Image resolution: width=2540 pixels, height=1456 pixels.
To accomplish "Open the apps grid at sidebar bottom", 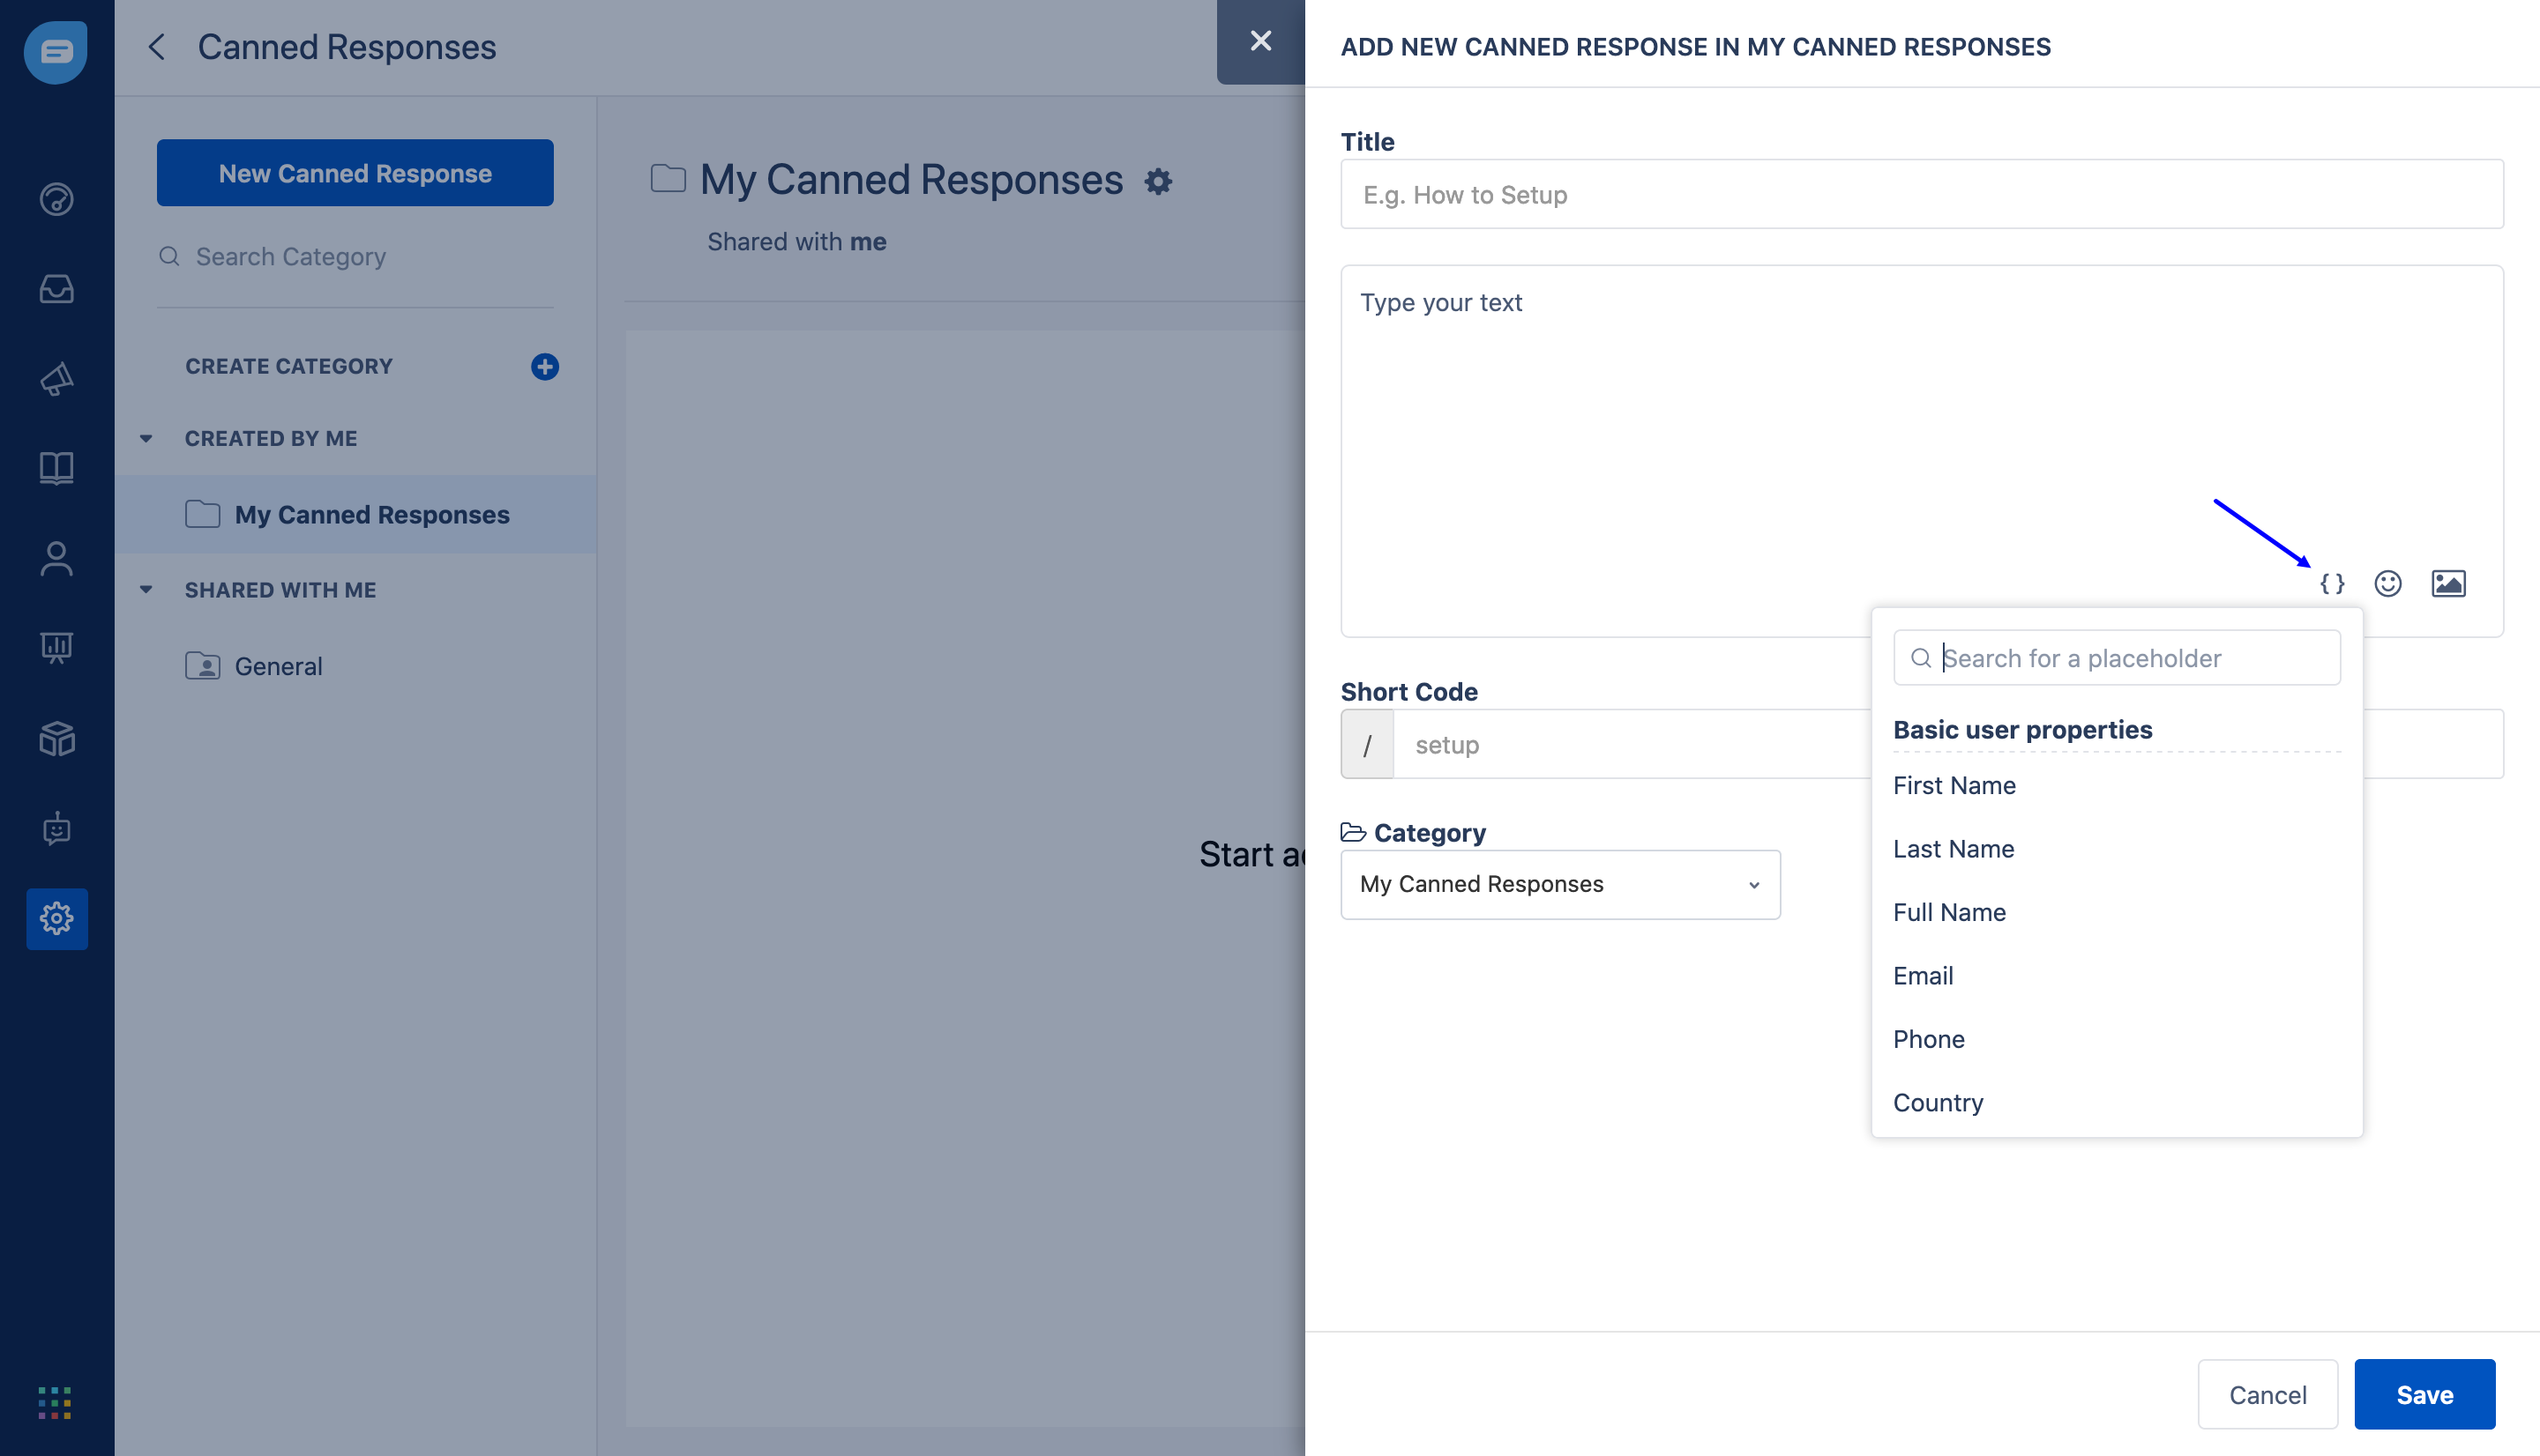I will (56, 1404).
